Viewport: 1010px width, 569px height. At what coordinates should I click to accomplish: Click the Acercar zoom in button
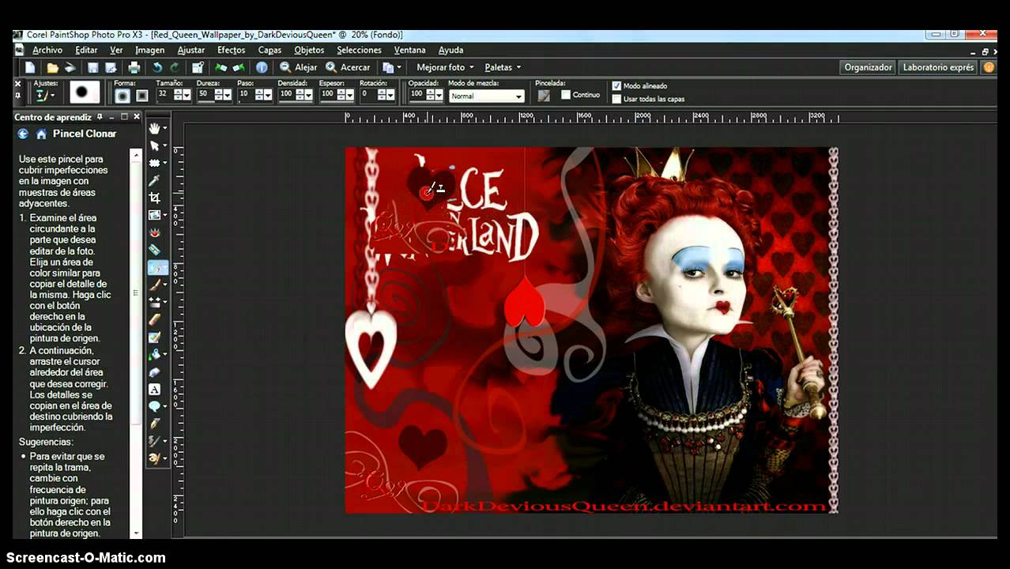[x=349, y=68]
